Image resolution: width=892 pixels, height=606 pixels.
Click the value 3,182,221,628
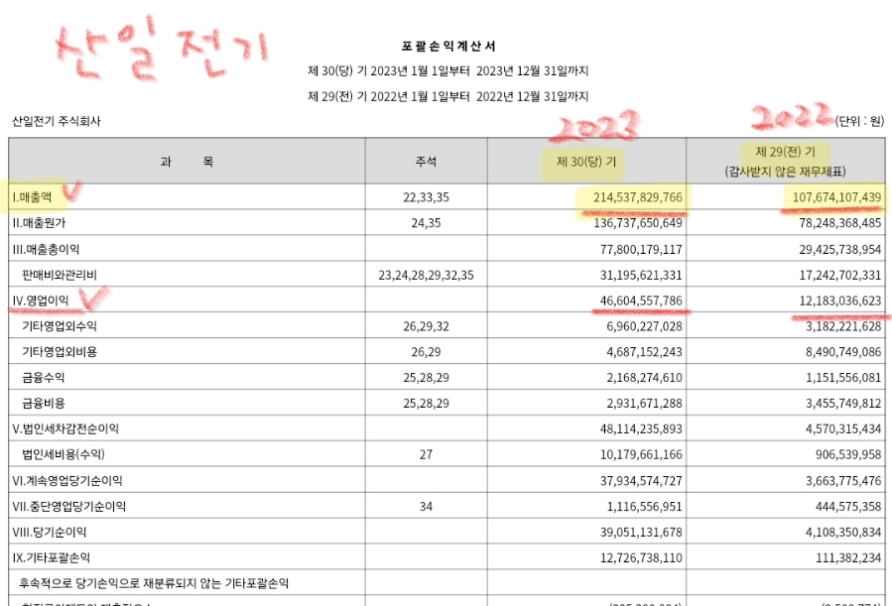pyautogui.click(x=843, y=326)
